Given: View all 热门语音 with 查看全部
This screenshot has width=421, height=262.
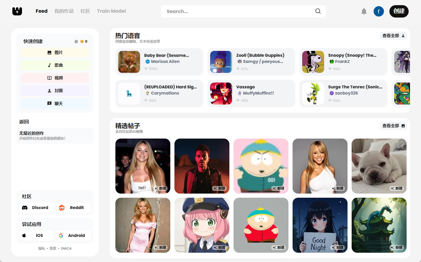Looking at the screenshot, I should point(394,36).
